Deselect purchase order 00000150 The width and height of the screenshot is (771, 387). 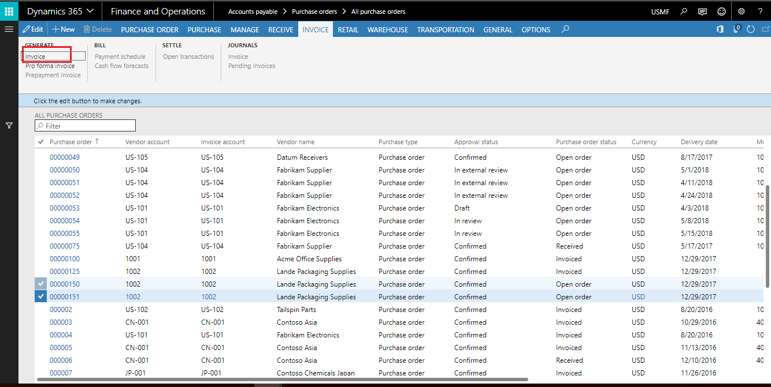pyautogui.click(x=40, y=283)
